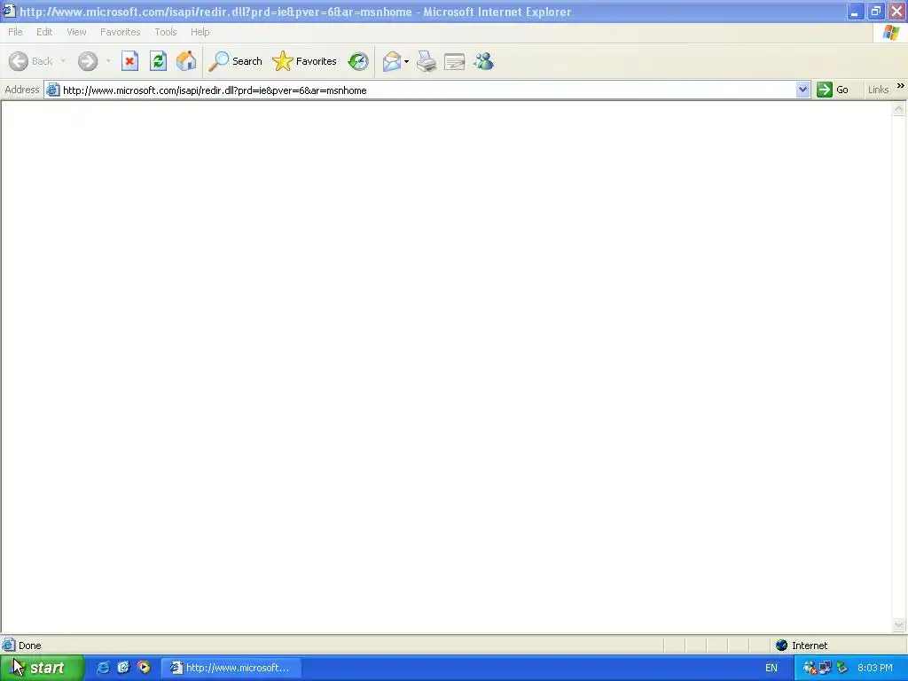Click the rightmost tray icon before the clock
908x681 pixels.
click(x=842, y=668)
